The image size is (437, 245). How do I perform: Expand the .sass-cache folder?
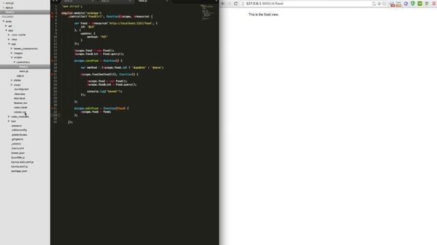coord(9,35)
